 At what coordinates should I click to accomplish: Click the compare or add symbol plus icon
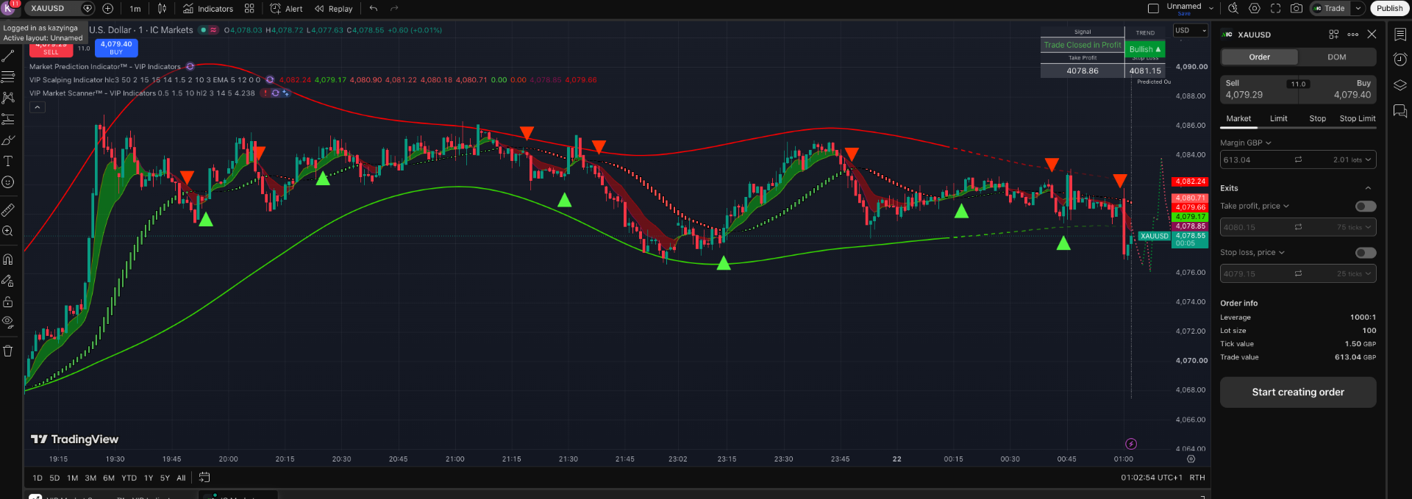(x=107, y=9)
